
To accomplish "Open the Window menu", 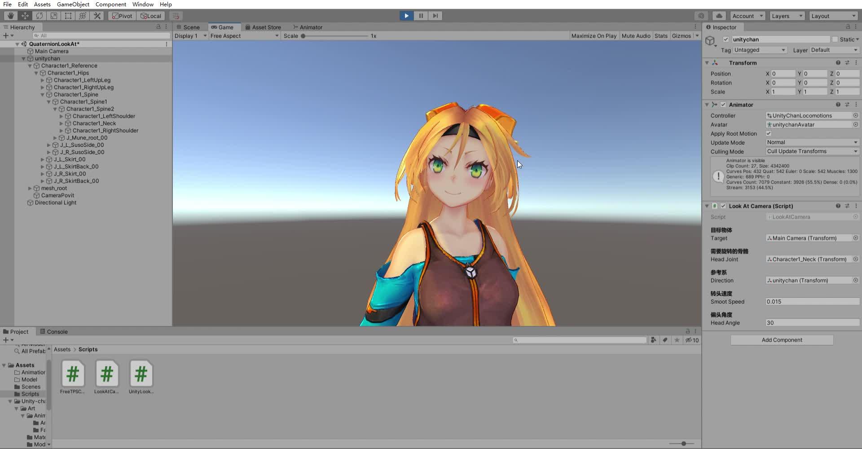I will [x=143, y=4].
